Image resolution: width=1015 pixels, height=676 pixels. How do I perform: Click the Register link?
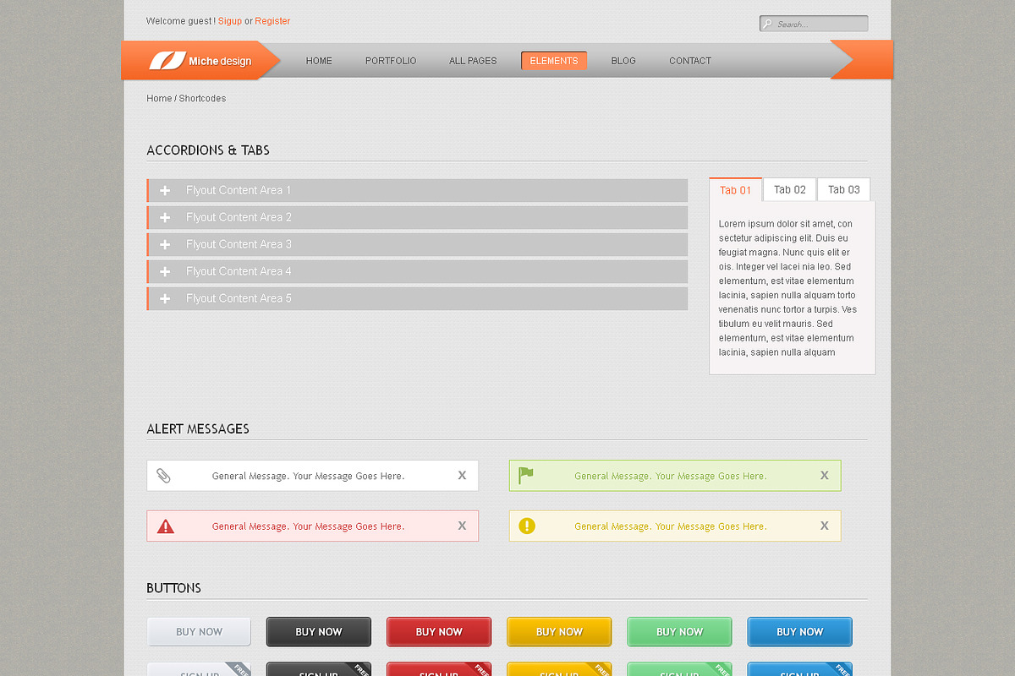[272, 21]
